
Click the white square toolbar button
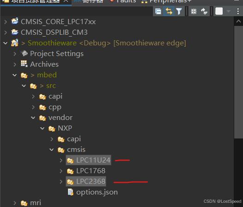tap(219, 11)
